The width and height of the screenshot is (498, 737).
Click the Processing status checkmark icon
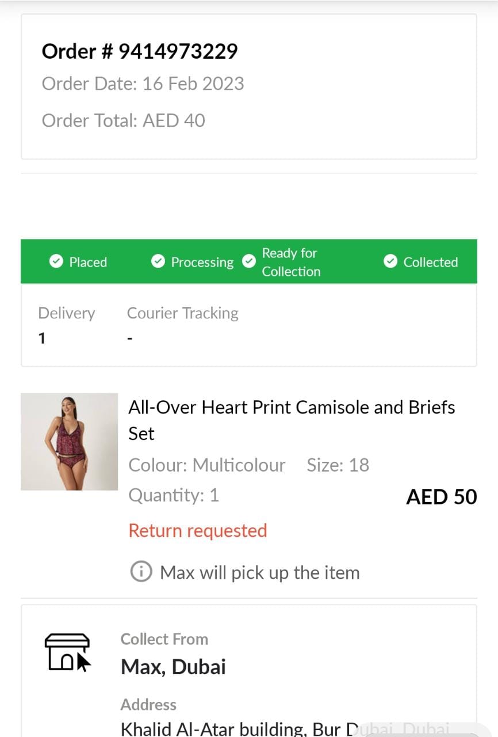[158, 262]
